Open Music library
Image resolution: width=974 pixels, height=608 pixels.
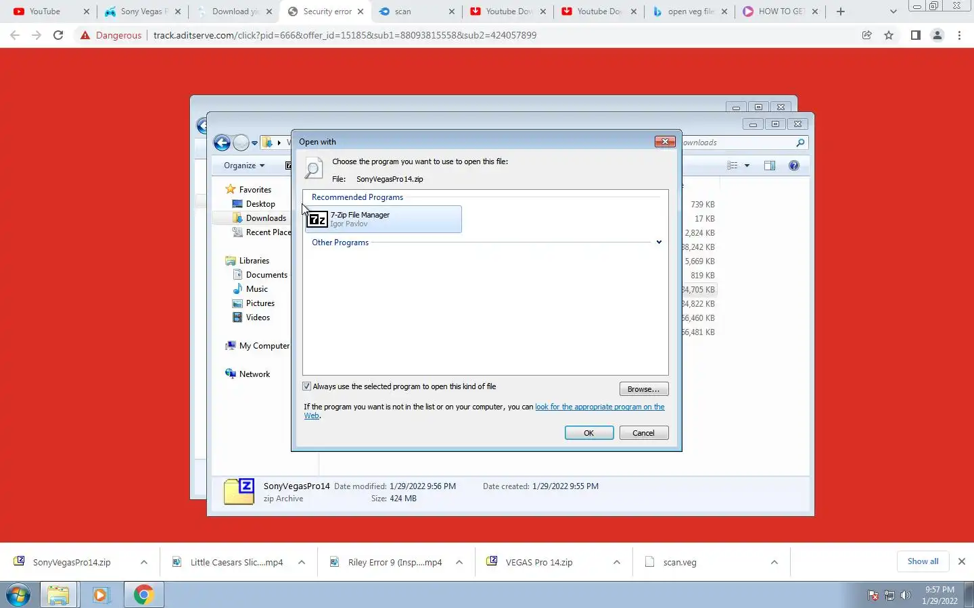point(257,289)
